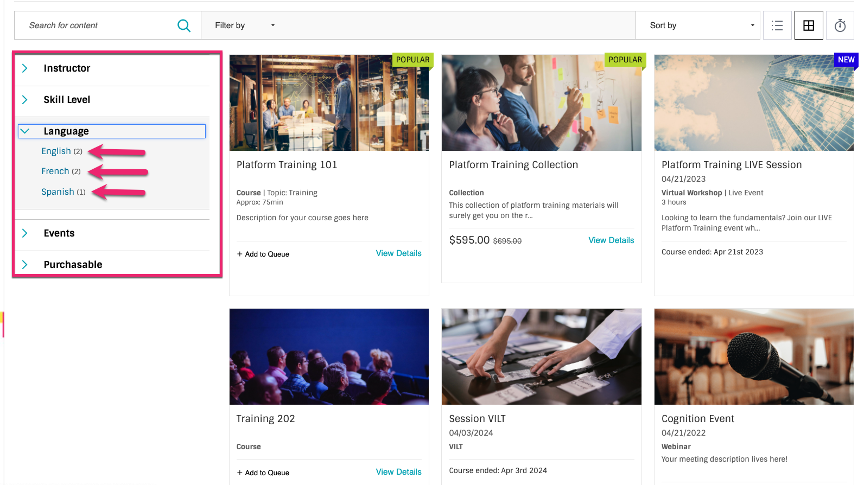Click the $595.00 price text
The image size is (864, 485).
coord(469,240)
